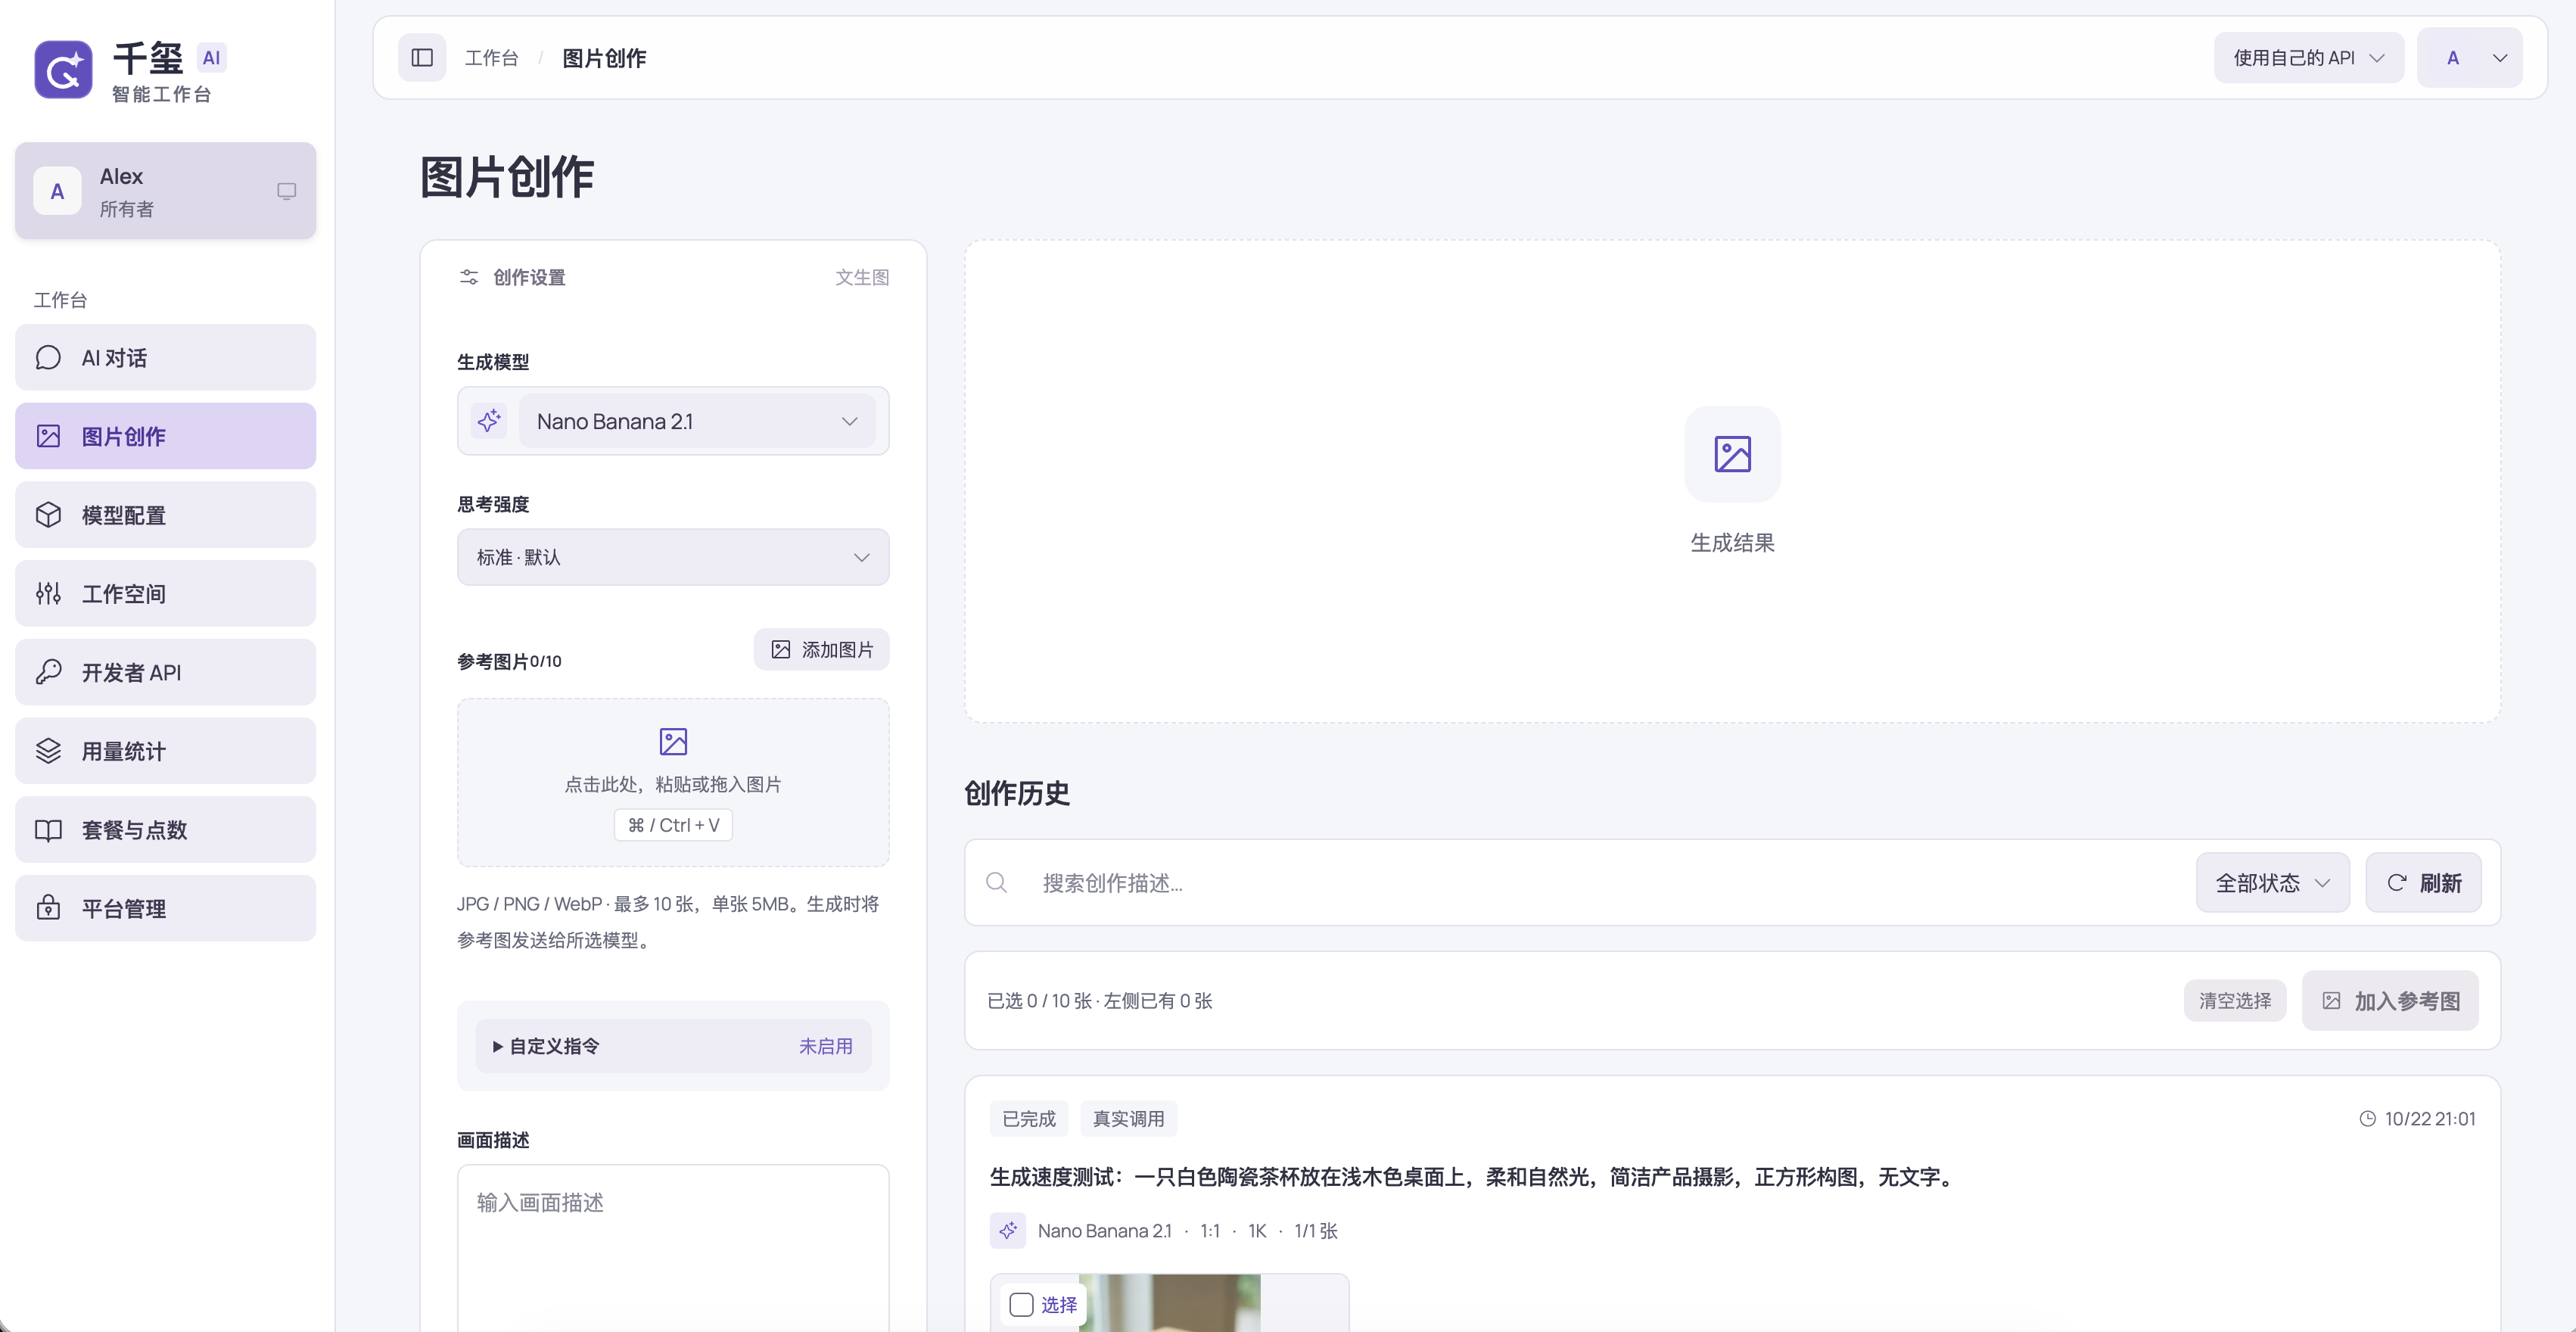This screenshot has height=1332, width=2576.
Task: Click the 千玺 app logo icon
Action: (63, 70)
